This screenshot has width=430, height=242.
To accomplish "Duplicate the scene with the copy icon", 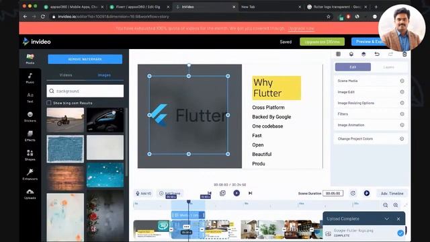I will [222, 193].
